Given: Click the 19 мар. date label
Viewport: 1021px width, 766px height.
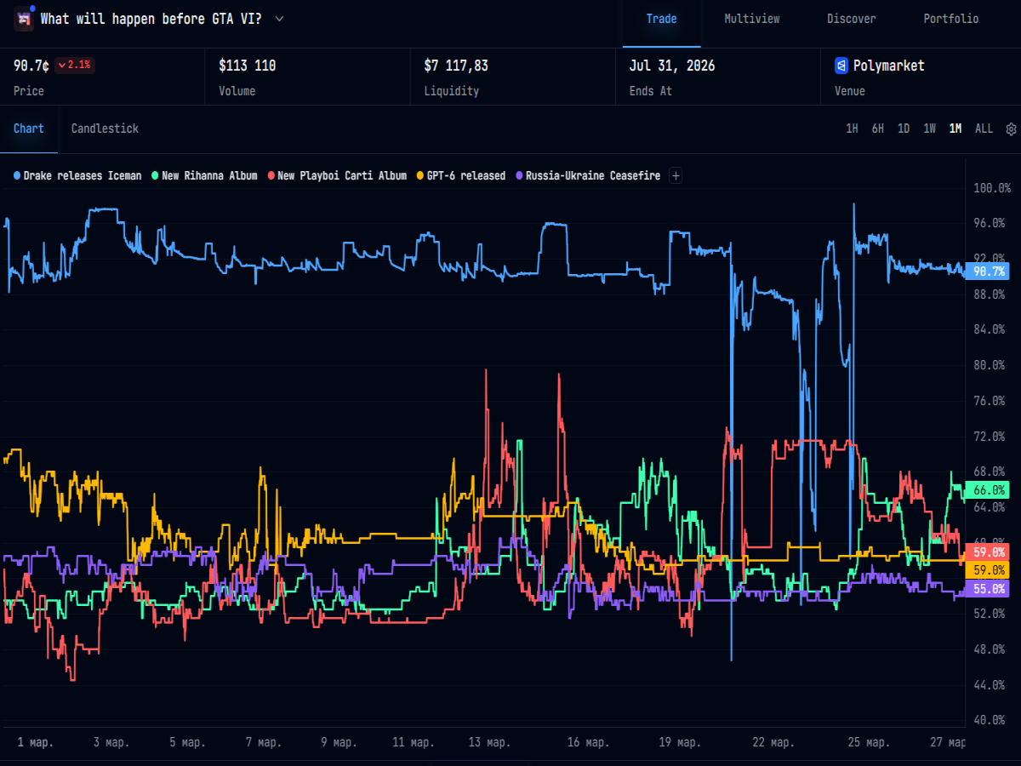Looking at the screenshot, I should [679, 742].
